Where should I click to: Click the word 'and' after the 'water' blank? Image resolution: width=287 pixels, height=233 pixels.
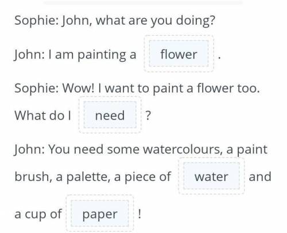click(260, 176)
